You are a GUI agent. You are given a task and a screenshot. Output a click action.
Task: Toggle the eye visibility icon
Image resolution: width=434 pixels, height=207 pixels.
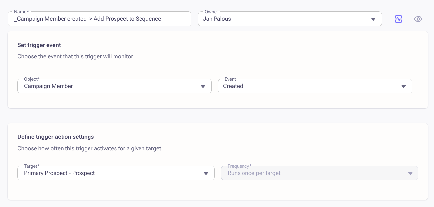(x=418, y=19)
